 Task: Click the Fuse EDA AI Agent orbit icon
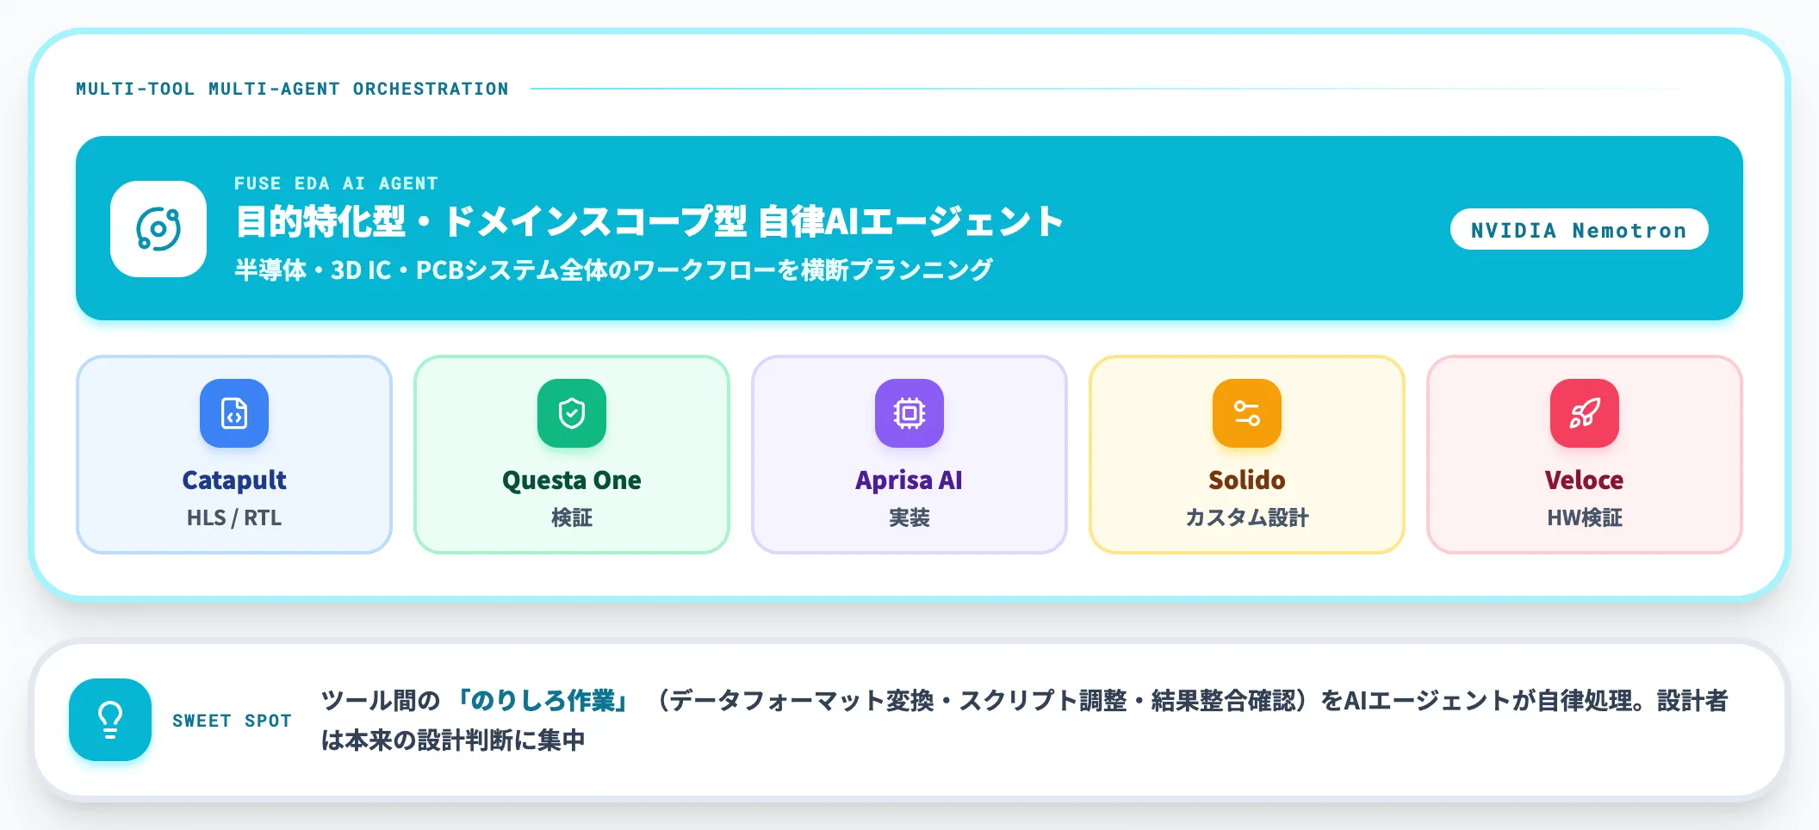(x=158, y=229)
